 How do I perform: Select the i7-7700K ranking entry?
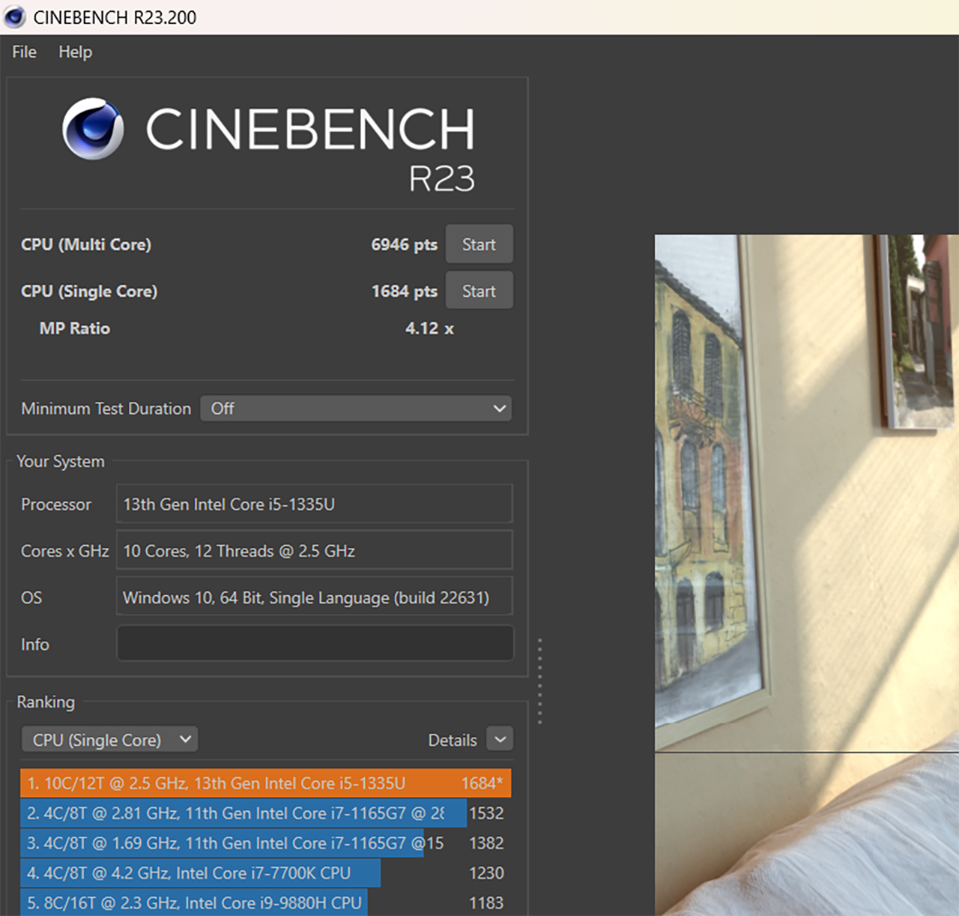265,873
